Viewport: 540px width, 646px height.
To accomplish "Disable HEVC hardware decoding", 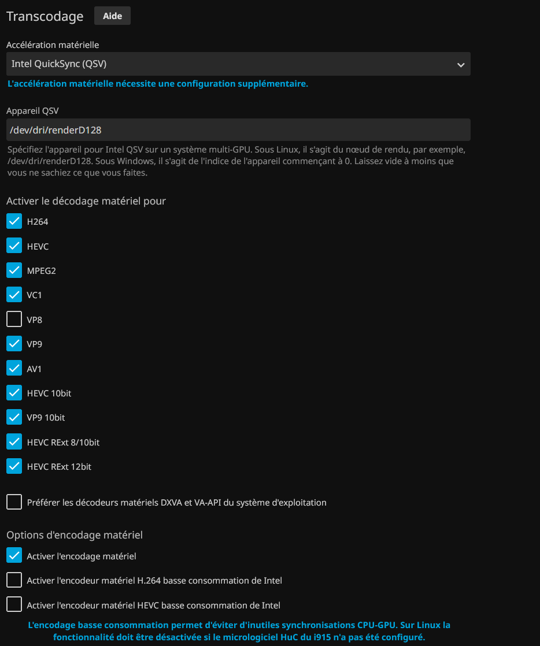I will [x=14, y=246].
